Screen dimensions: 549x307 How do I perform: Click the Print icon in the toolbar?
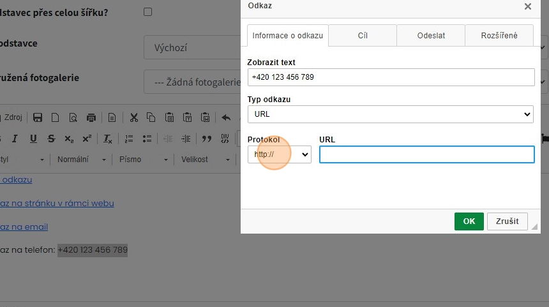click(91, 117)
